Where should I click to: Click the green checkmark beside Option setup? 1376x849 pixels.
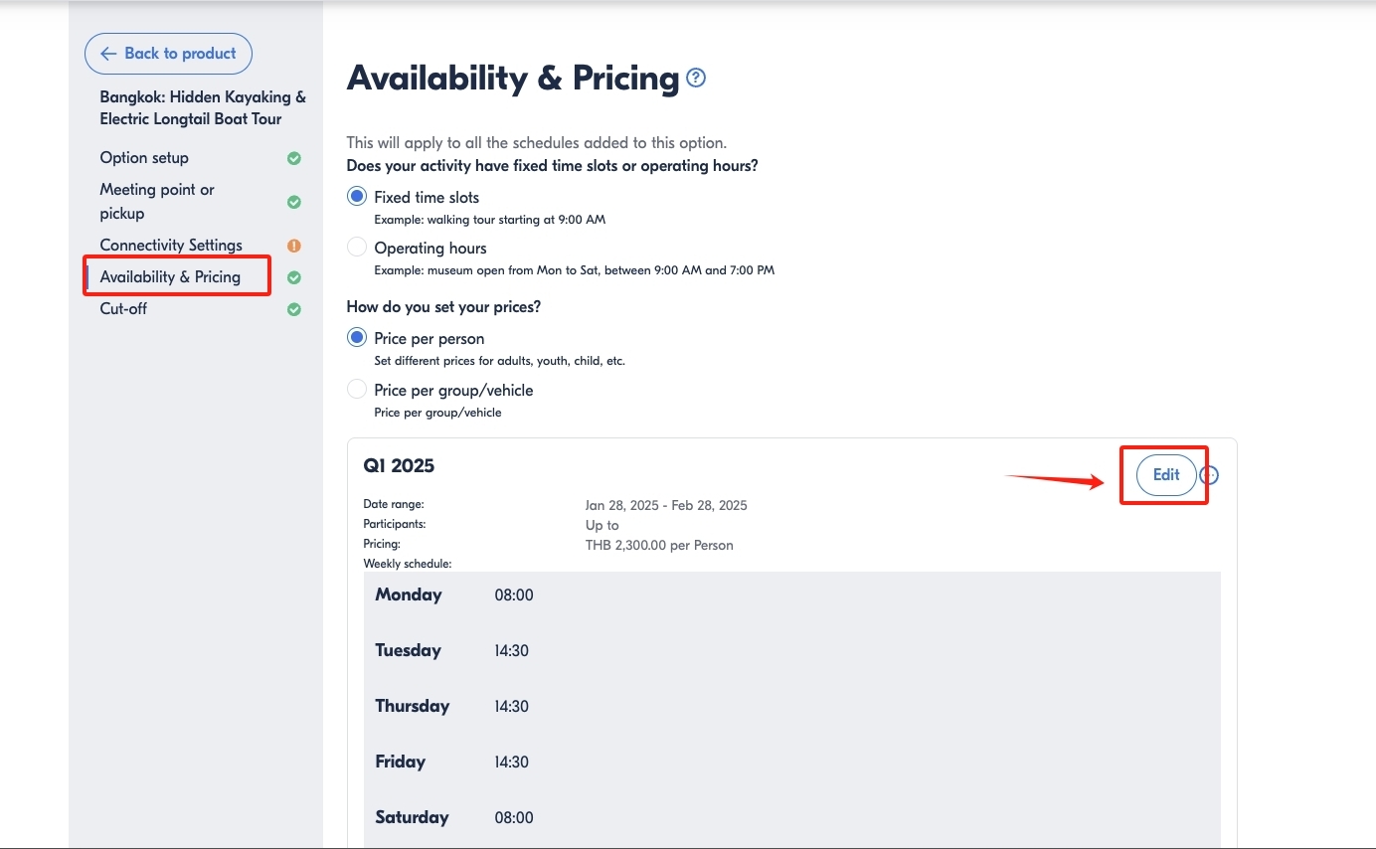click(x=294, y=158)
